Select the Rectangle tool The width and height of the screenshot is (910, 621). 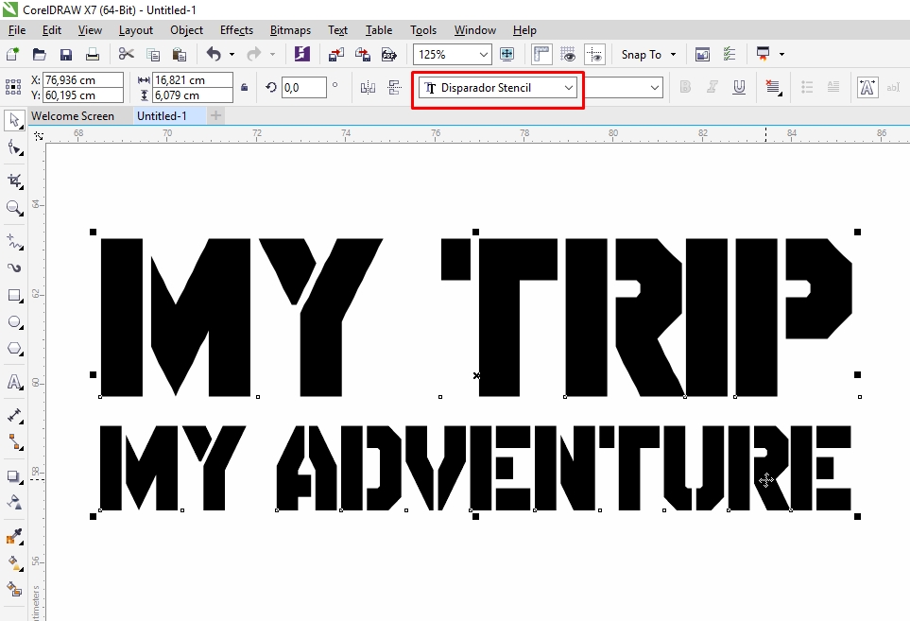pyautogui.click(x=13, y=296)
